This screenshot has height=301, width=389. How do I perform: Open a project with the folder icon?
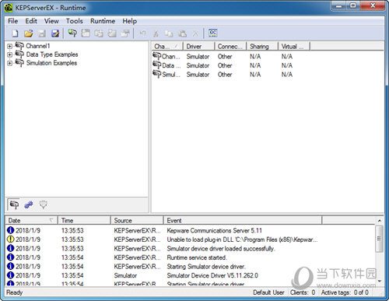29,33
